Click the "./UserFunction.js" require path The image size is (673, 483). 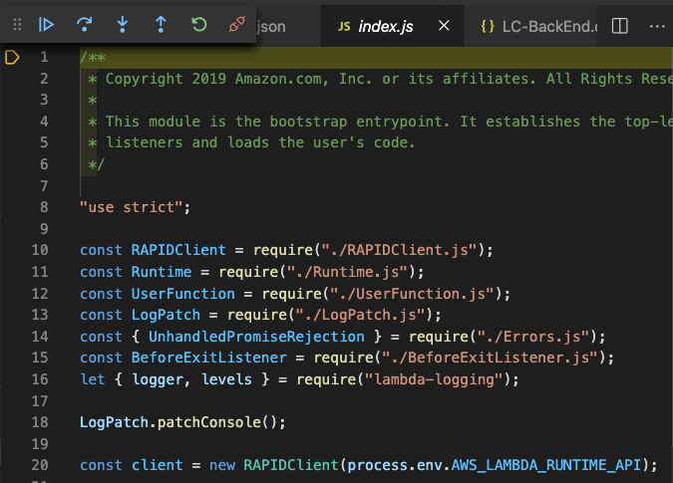tap(412, 294)
